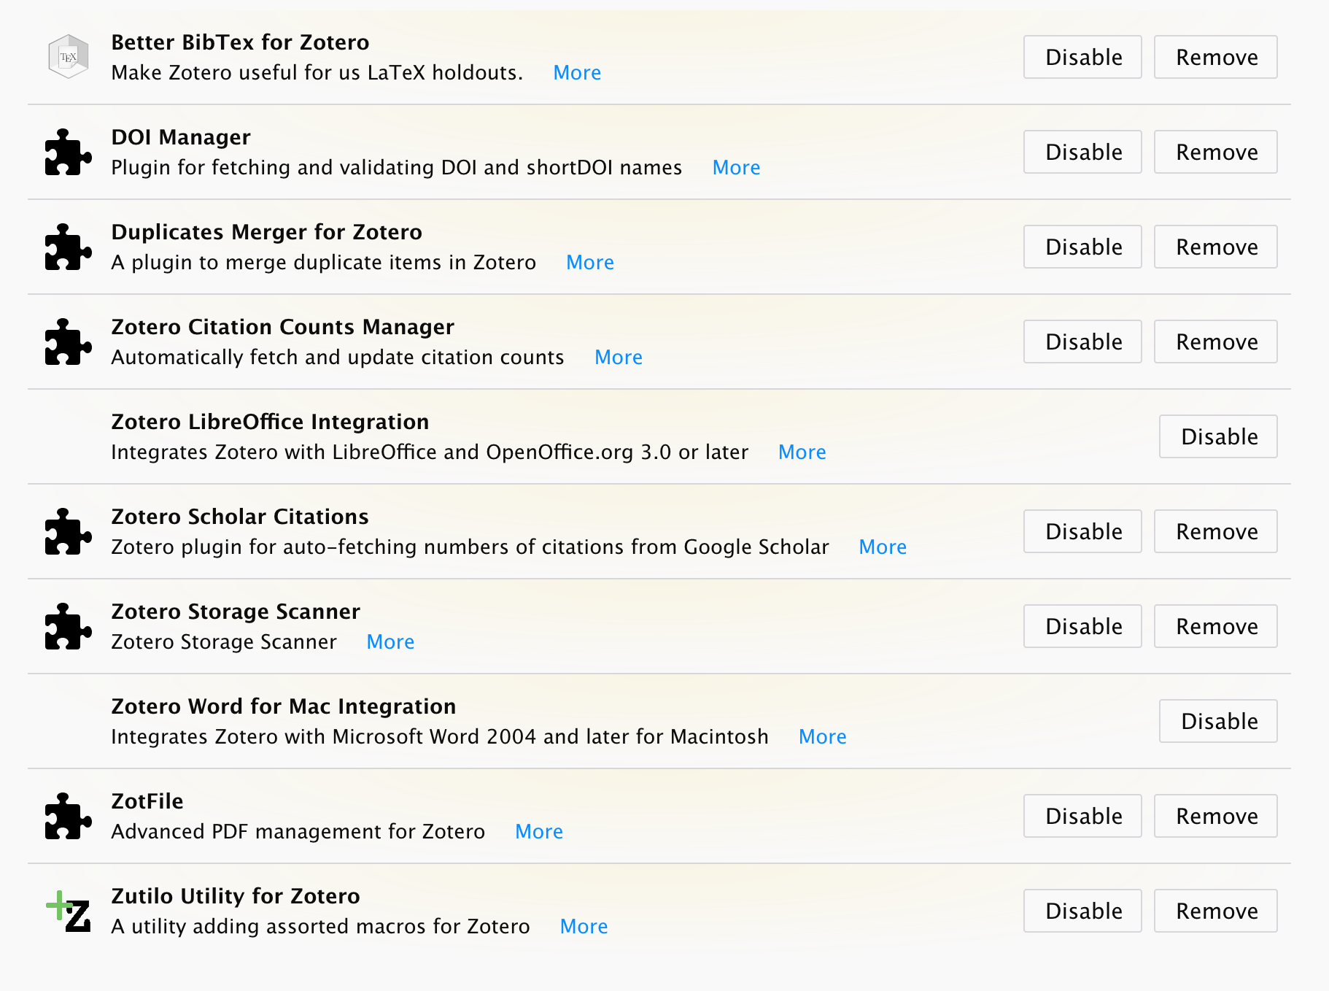Open More link for ZotFile
1329x991 pixels.
(539, 831)
